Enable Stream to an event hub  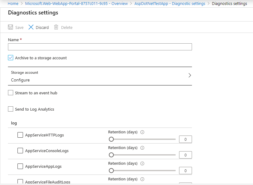[10, 92]
